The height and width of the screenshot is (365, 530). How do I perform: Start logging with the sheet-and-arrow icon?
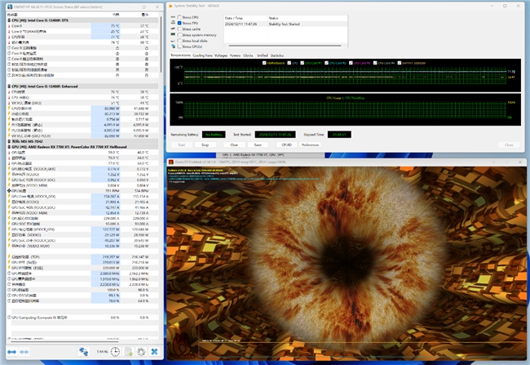point(129,352)
